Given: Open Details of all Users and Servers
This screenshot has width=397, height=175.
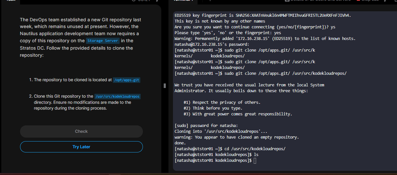Looking at the screenshot, I should pyautogui.click(x=320, y=1).
